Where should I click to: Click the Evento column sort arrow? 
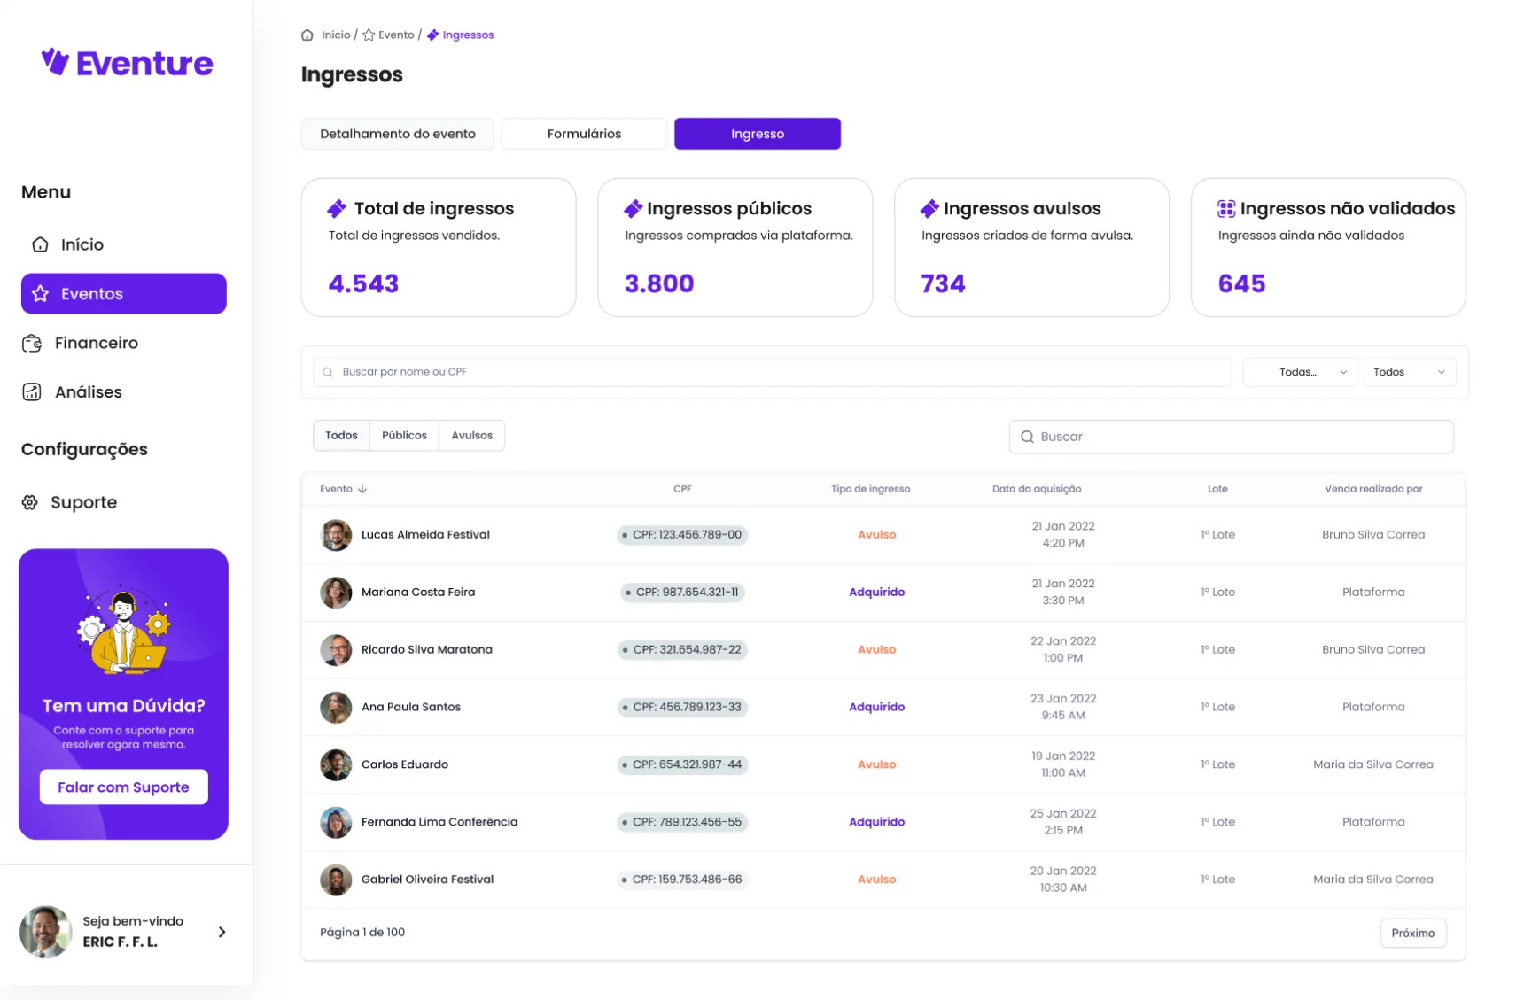coord(362,489)
